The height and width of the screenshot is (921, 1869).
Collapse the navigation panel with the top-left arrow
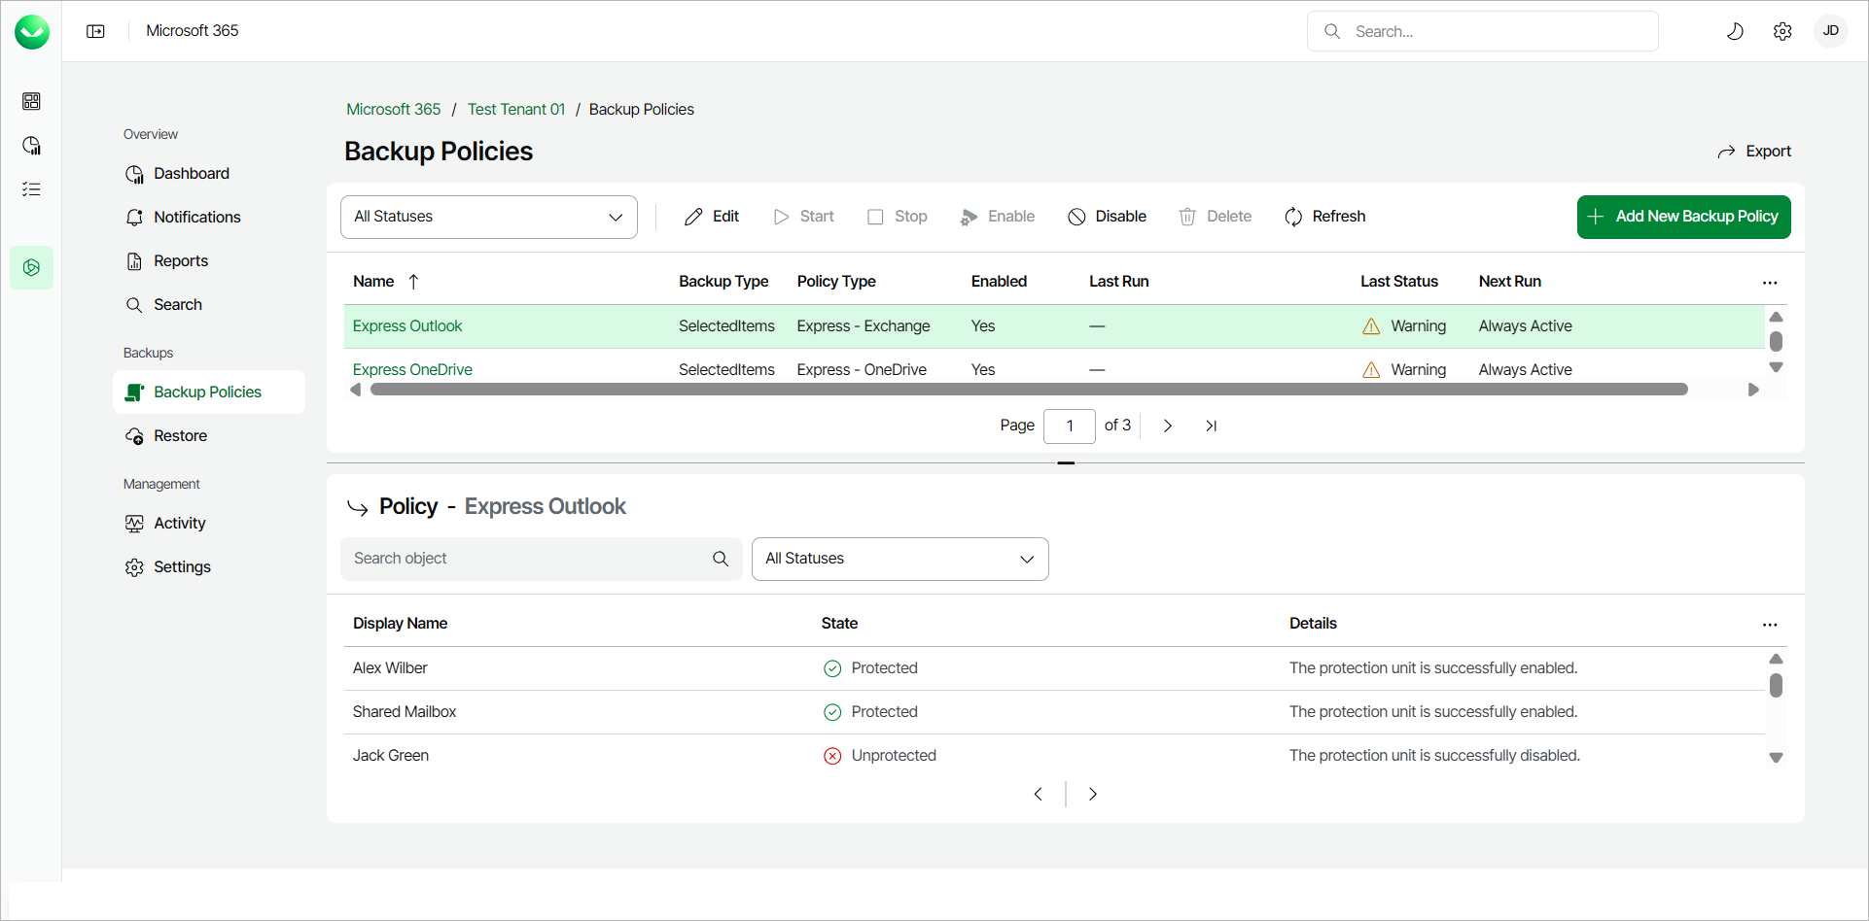[96, 31]
